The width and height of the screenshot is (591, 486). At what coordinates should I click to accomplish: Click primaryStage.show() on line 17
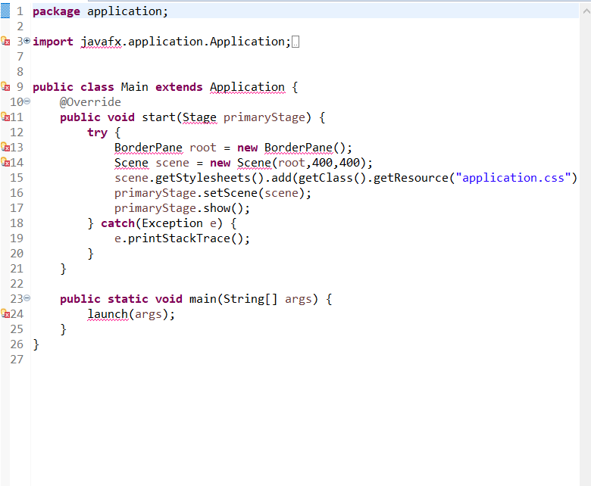tap(182, 208)
